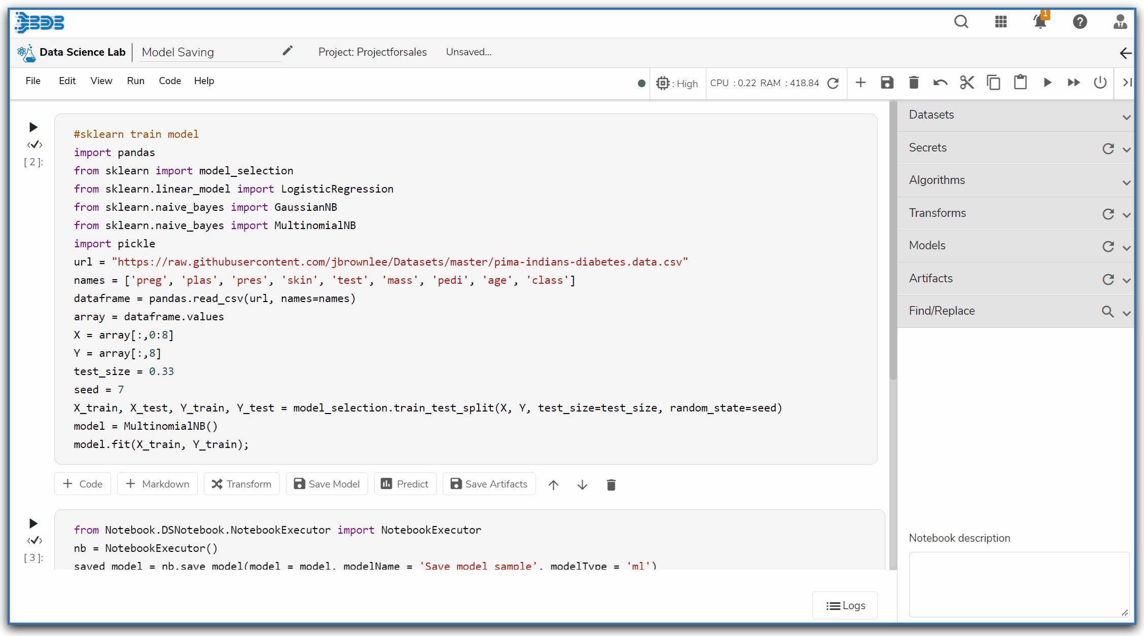Expand the Datasets section
This screenshot has height=636, width=1144.
click(x=1126, y=117)
